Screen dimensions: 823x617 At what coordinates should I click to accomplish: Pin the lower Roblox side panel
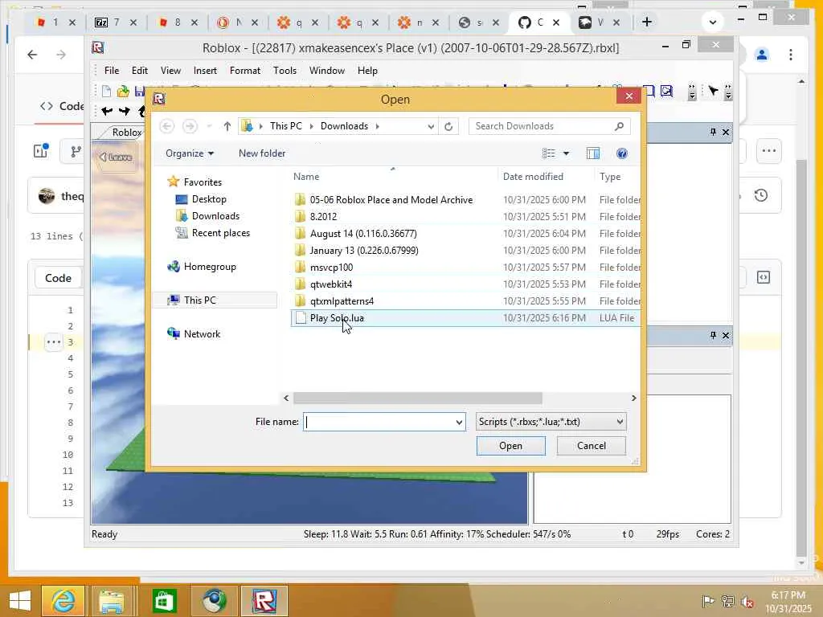click(713, 335)
